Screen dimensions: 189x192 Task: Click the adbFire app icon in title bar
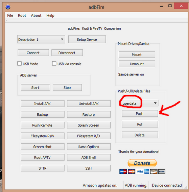point(8,7)
